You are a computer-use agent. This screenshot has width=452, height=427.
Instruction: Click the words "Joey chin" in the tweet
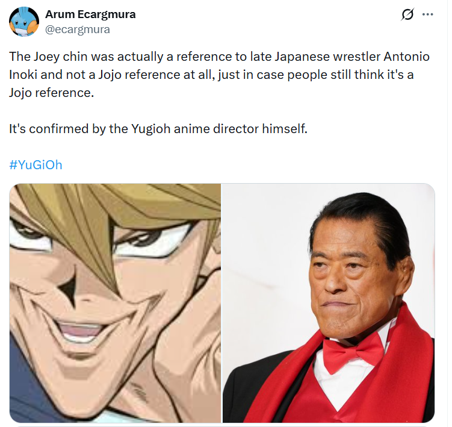pos(61,57)
